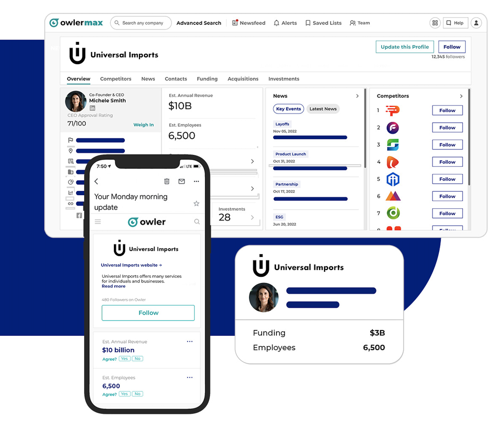The height and width of the screenshot is (421, 495).
Task: Open Saved Lists
Action: point(324,23)
